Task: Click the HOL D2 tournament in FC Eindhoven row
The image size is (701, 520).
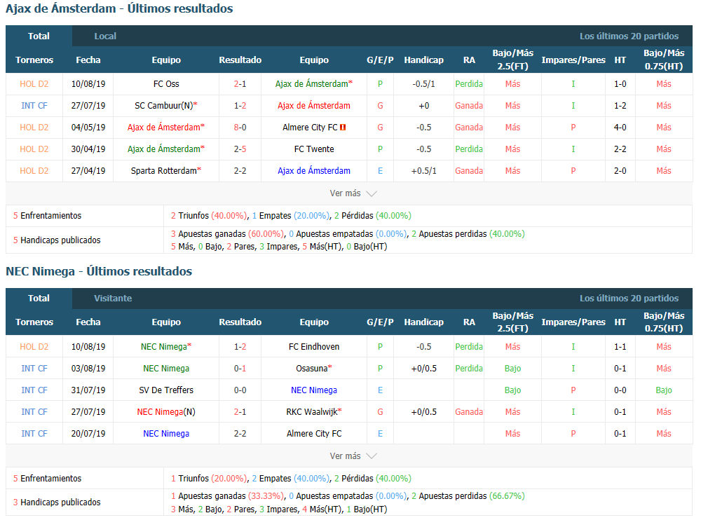Action: (x=34, y=346)
